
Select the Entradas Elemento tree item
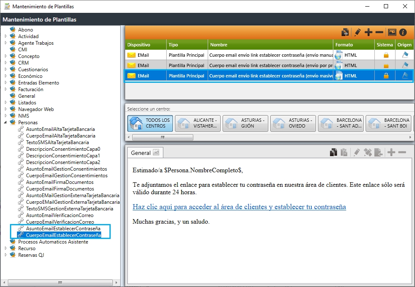pos(39,83)
